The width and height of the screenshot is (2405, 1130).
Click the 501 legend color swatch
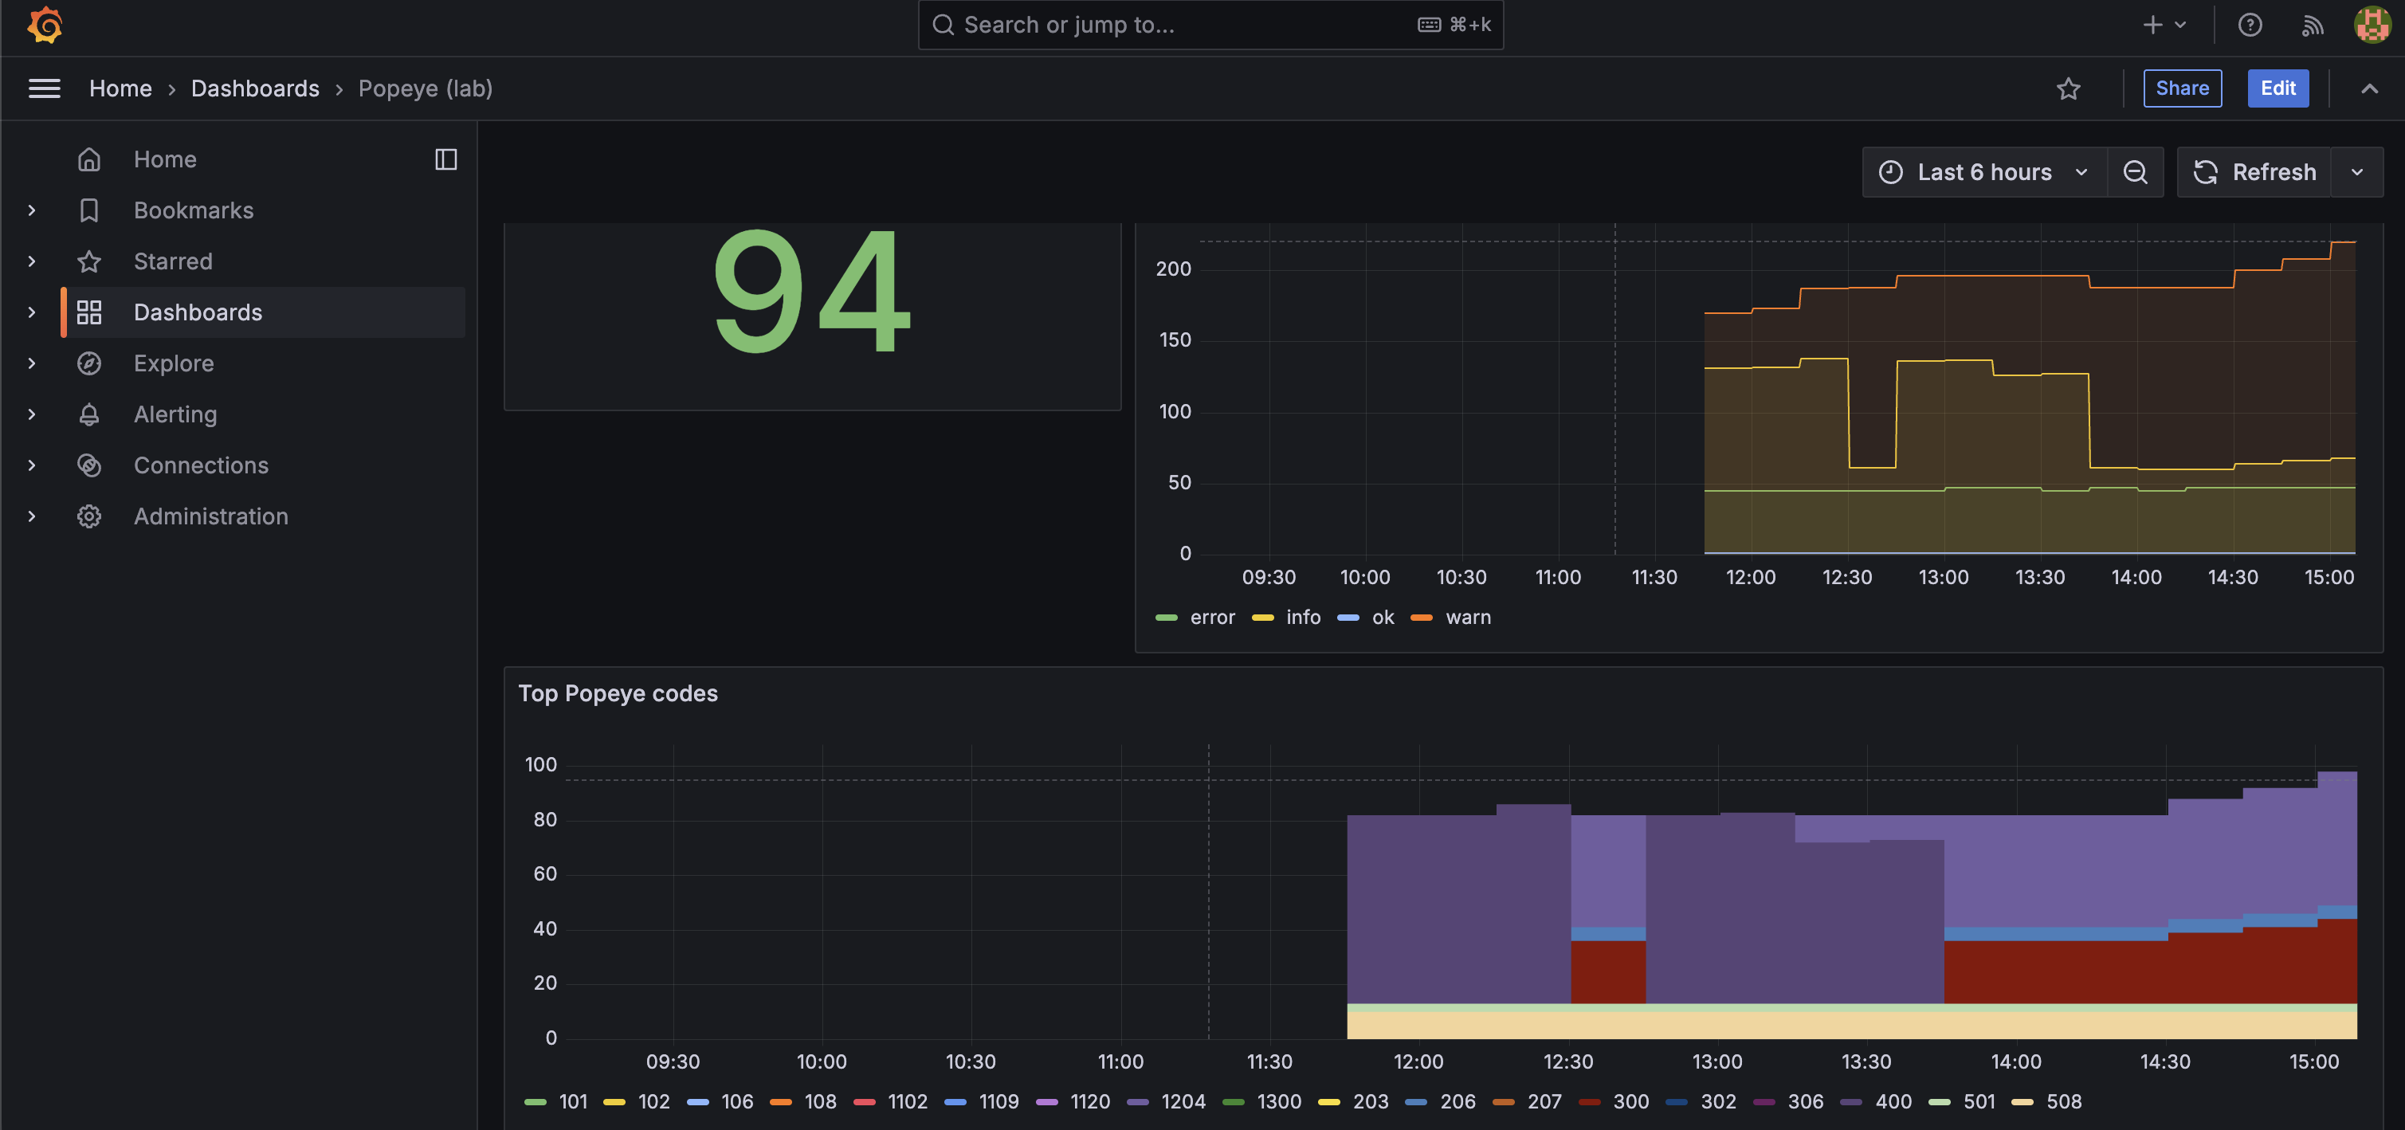(1939, 1103)
